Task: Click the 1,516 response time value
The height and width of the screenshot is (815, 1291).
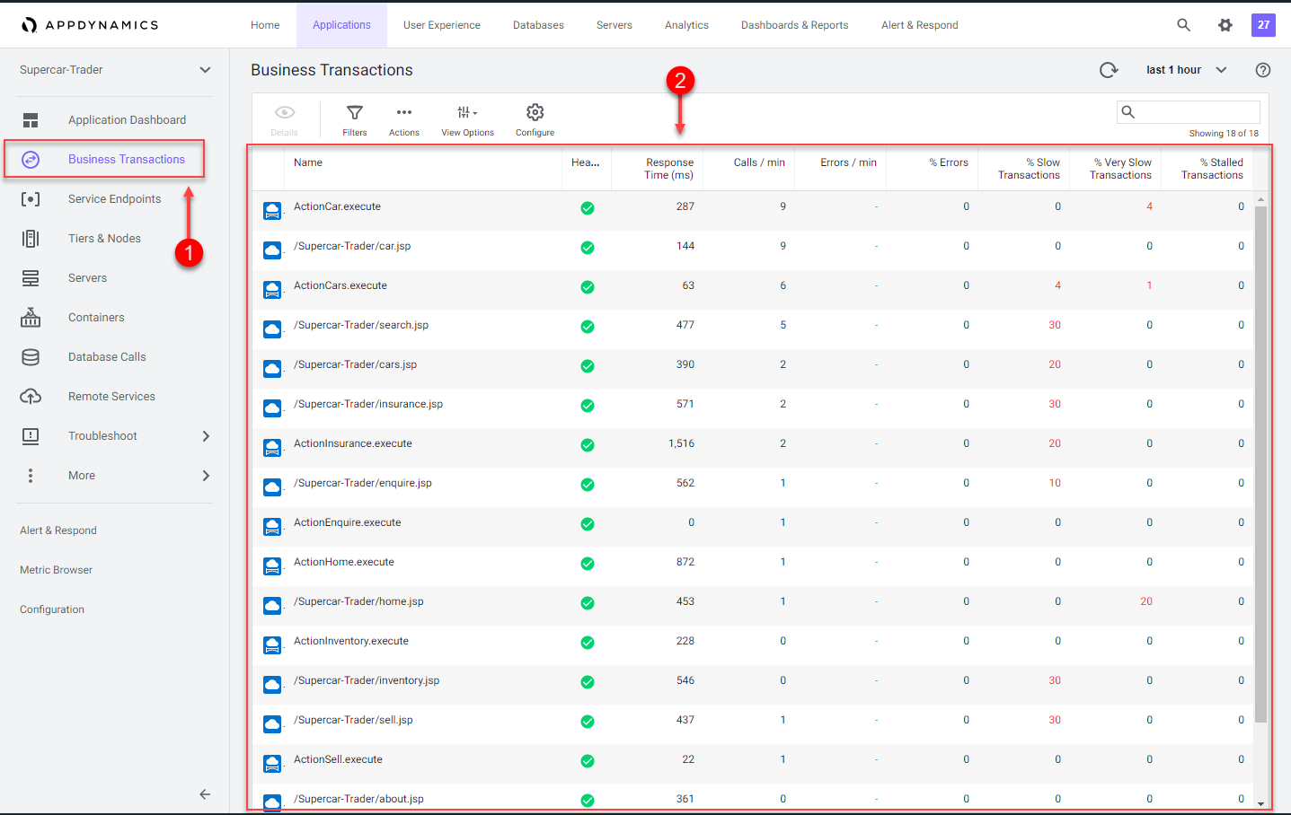Action: (681, 443)
